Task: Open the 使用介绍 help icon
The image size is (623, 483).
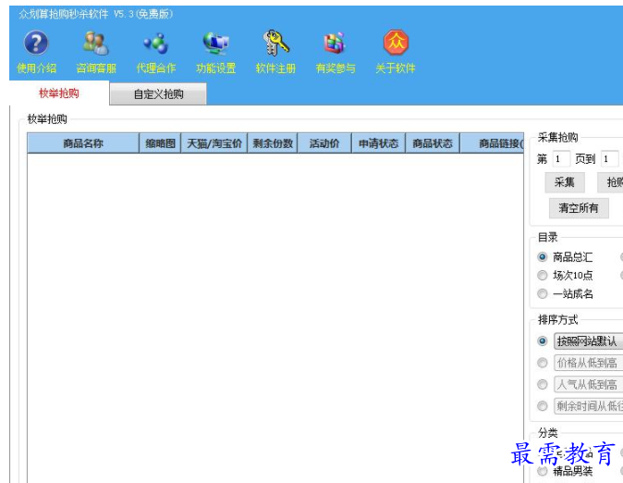Action: [36, 43]
